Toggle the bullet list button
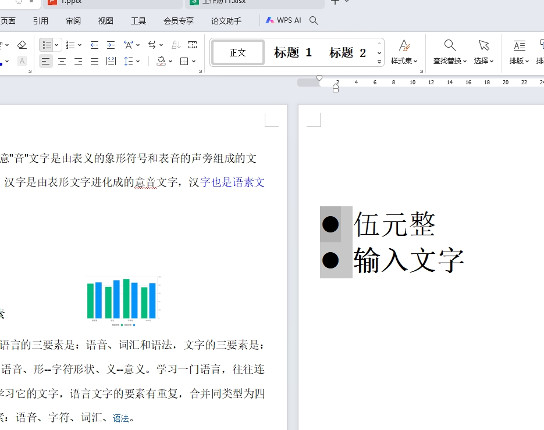 47,45
